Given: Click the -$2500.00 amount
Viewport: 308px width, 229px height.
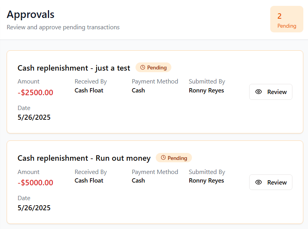Looking at the screenshot, I should point(35,92).
